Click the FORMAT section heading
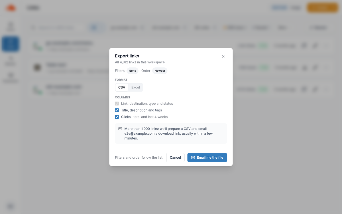Viewport: 342px width, 214px height. [x=121, y=80]
